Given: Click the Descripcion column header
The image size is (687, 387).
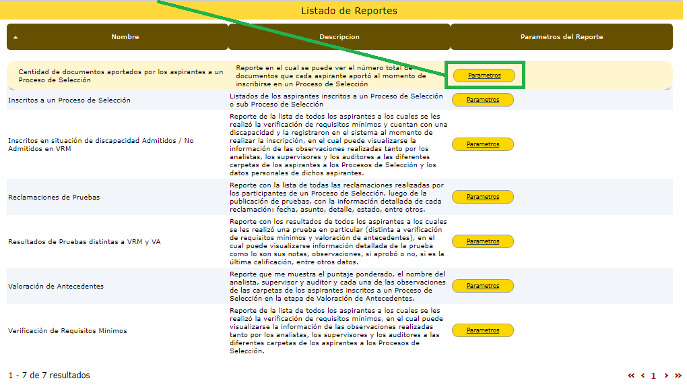Looking at the screenshot, I should click(x=339, y=37).
